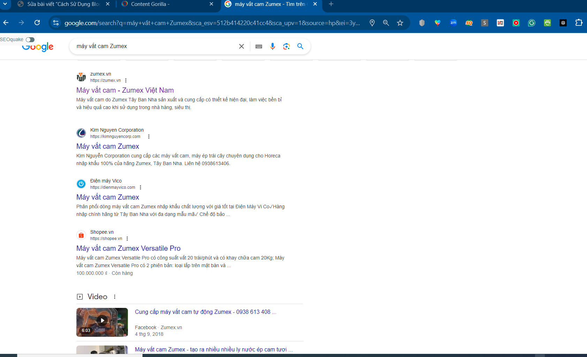The image size is (587, 357).
Task: Bookmark this page with the star
Action: tap(400, 23)
